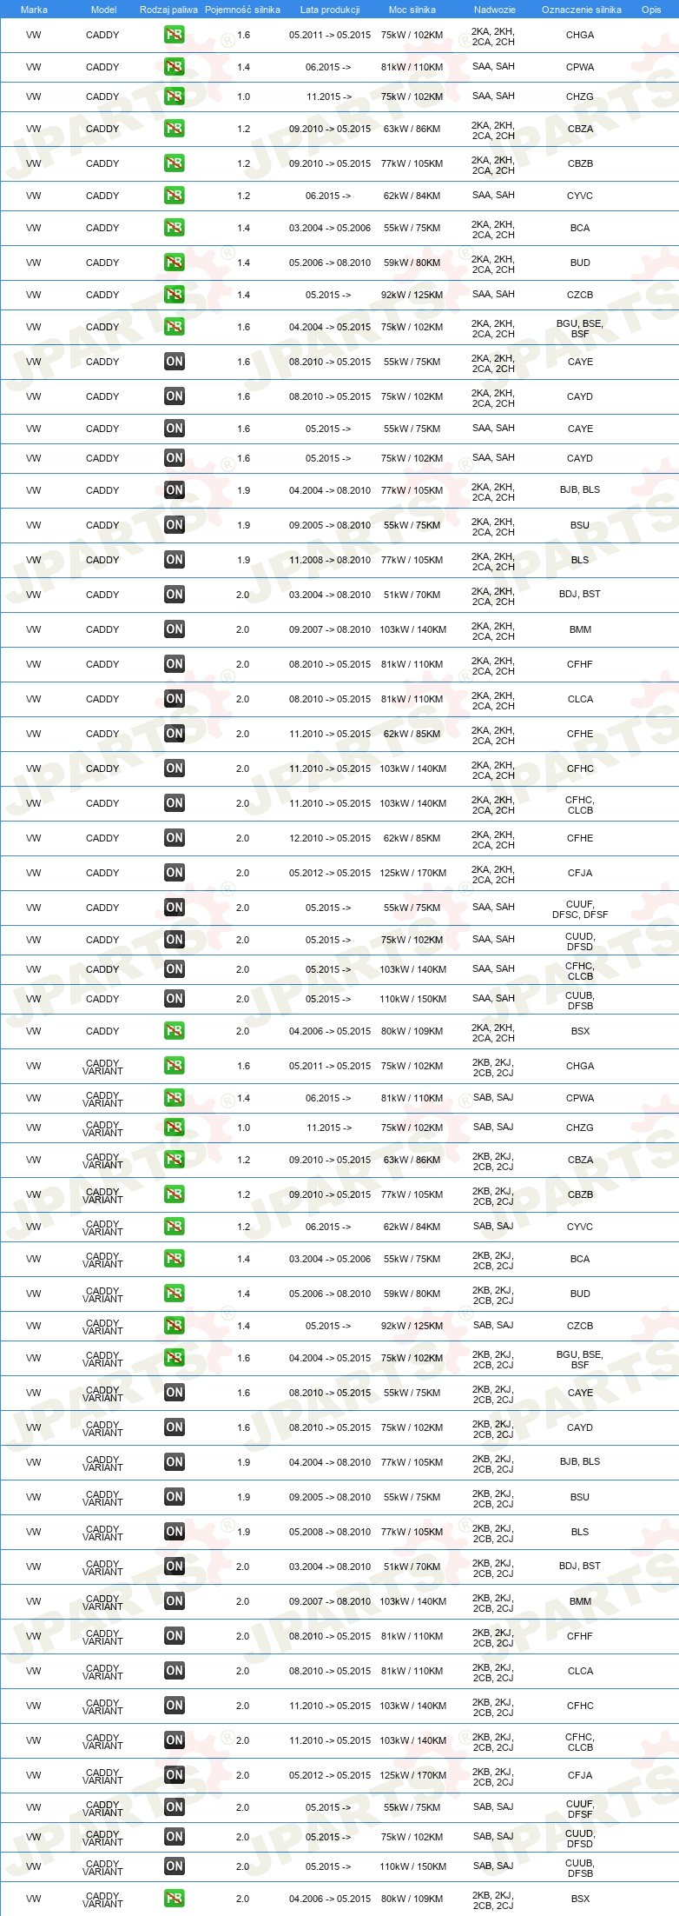Click the ON icon in CADDY CLCA row
Screen dimensions: 679x1916
coord(175,699)
